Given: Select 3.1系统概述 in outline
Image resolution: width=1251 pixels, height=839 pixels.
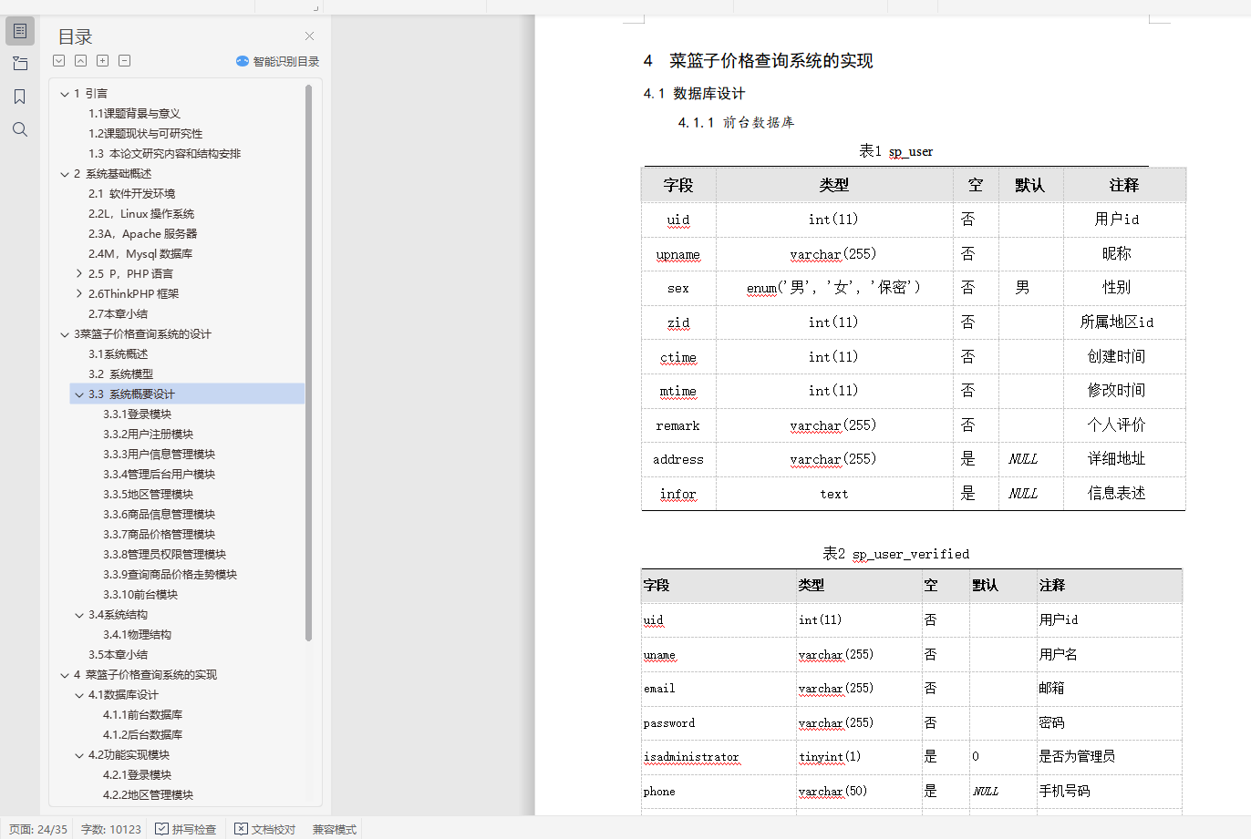Looking at the screenshot, I should point(118,354).
